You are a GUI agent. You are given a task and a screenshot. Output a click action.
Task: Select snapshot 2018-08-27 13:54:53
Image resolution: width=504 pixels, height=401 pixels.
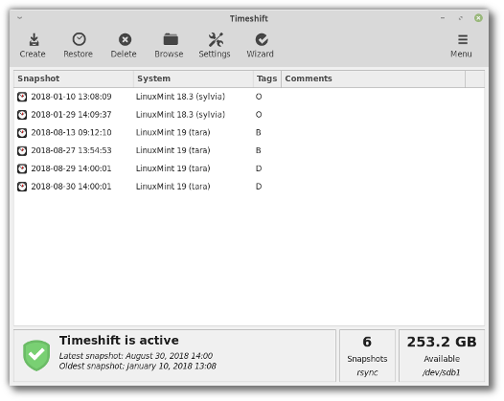(x=249, y=150)
